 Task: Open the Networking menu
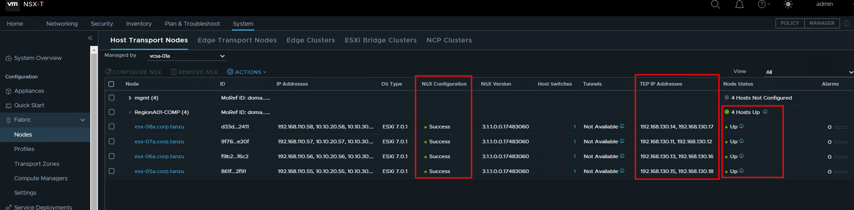point(62,24)
